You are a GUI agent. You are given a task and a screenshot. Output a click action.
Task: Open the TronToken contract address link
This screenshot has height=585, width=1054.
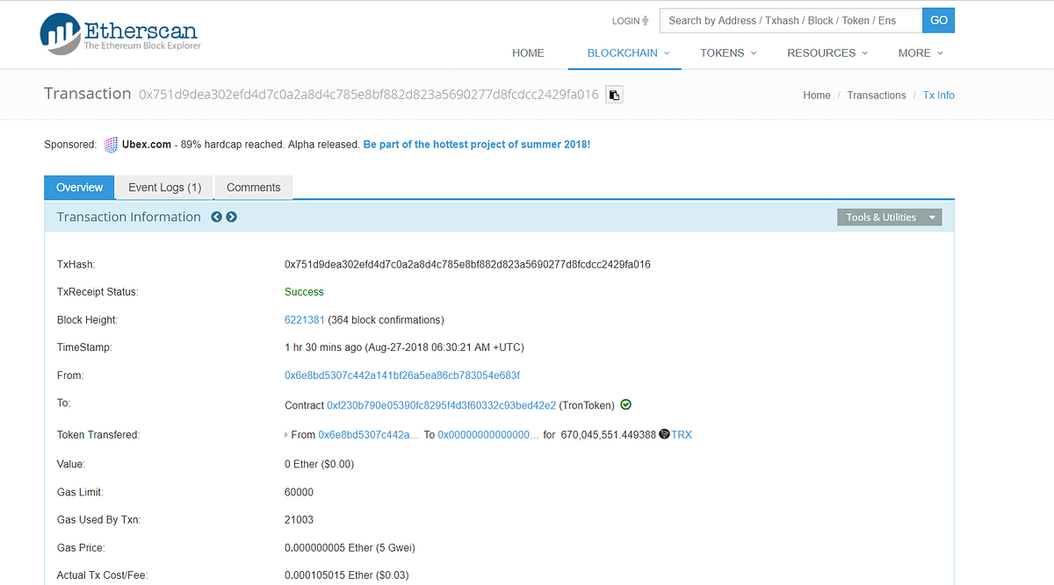442,405
